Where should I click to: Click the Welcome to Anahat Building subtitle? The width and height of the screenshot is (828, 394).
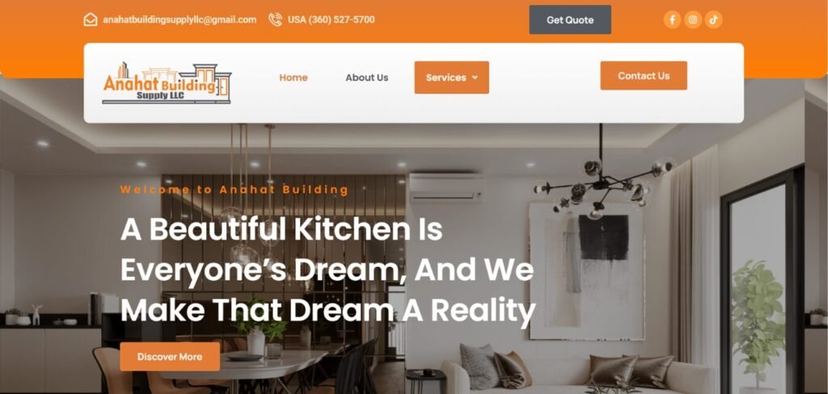(234, 190)
